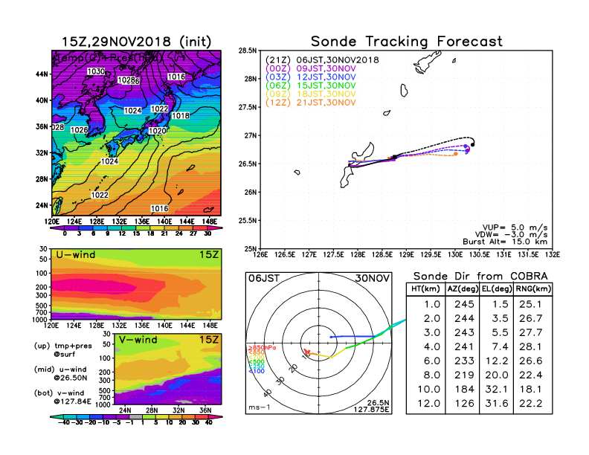Click the azimuth value '245' in the table
Image resolution: width=589 pixels, height=455 pixels.
coord(464,304)
